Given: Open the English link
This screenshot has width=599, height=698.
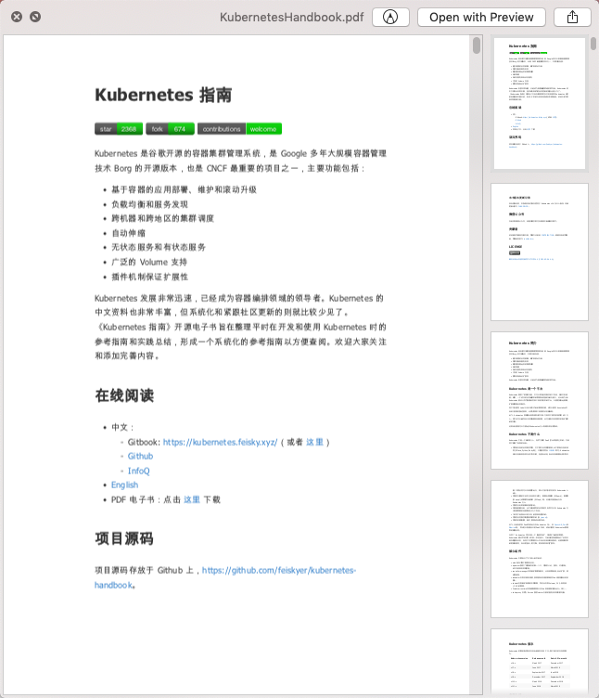Looking at the screenshot, I should coord(124,485).
